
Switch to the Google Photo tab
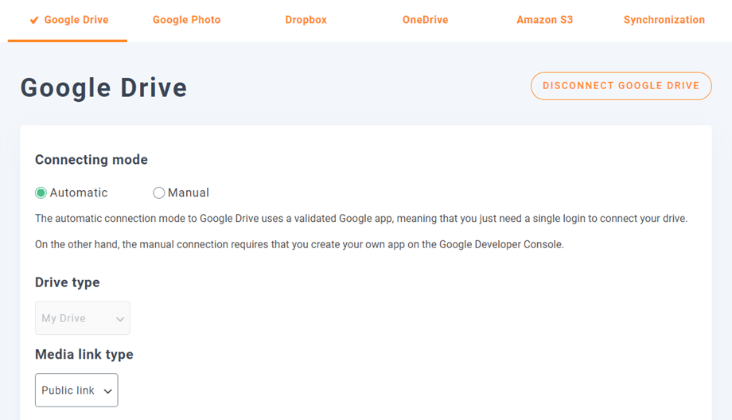[x=186, y=20]
